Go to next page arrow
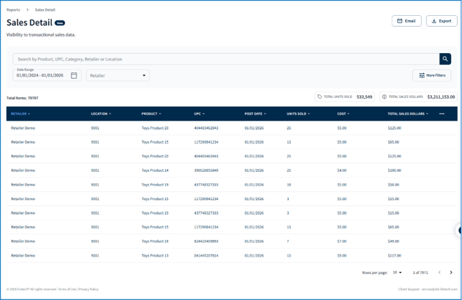This screenshot has width=462, height=300. pyautogui.click(x=451, y=272)
